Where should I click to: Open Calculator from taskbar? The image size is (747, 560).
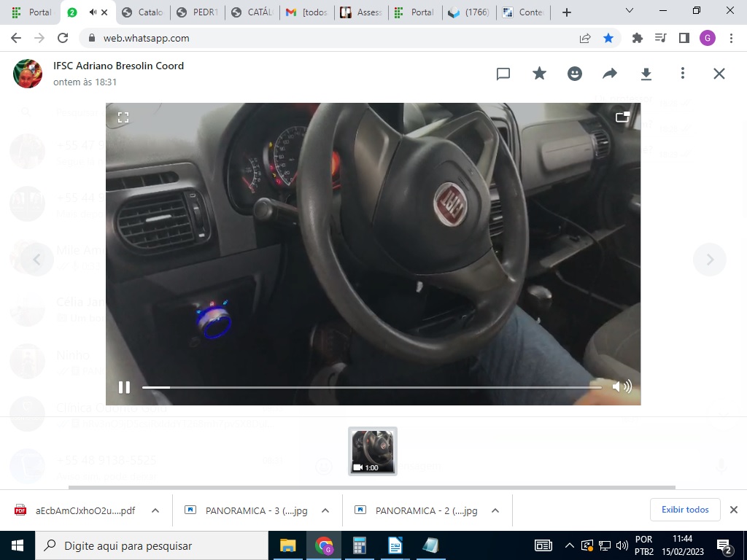click(359, 545)
